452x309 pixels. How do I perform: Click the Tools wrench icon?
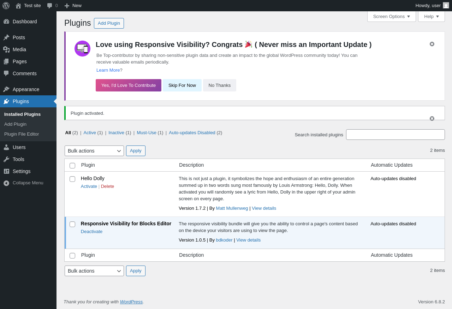[x=6, y=159]
